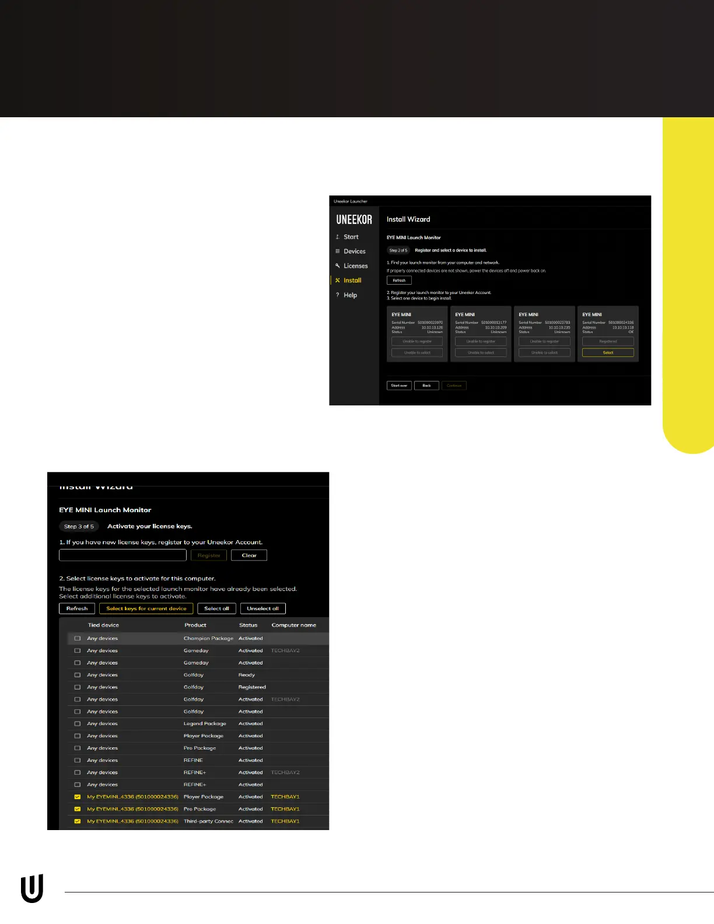
Task: Click the Back button in Install Wizard
Action: (x=426, y=386)
